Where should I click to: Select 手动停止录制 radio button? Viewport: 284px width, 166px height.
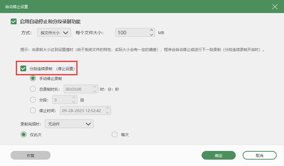[33, 78]
